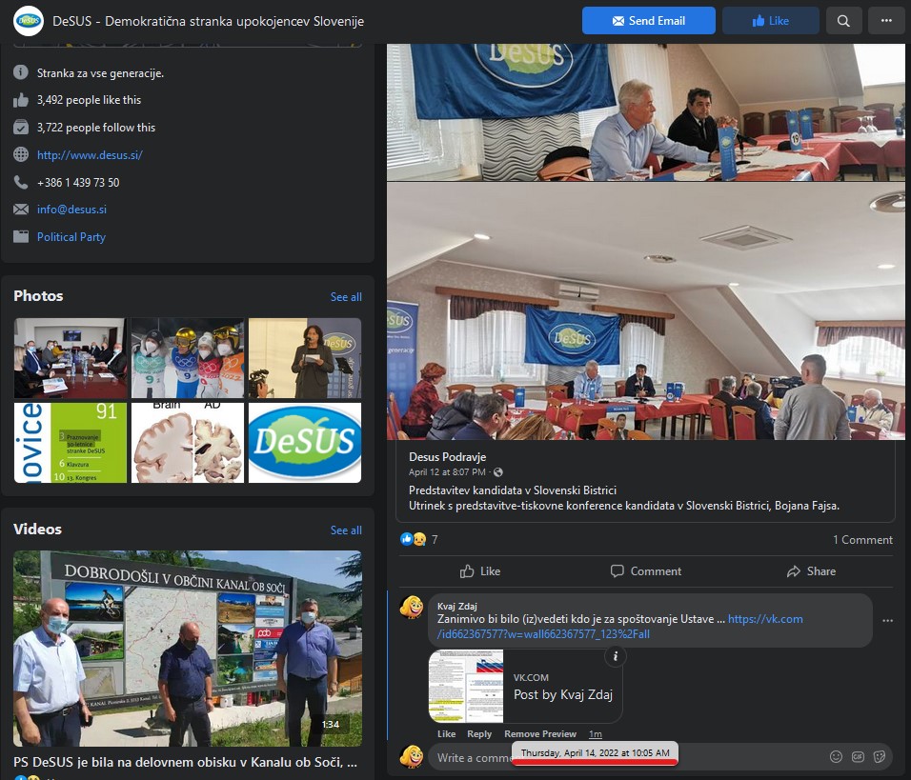Open the DeSUS logo photo thumbnail
Viewport: 911px width, 780px height.
point(305,443)
